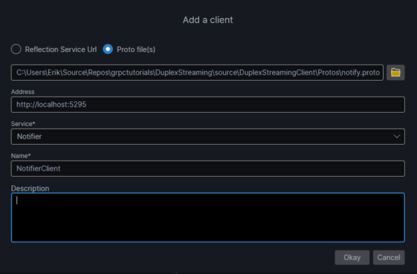Select the Reflection Service Url radio button
Viewport: 417px width, 274px height.
point(17,49)
